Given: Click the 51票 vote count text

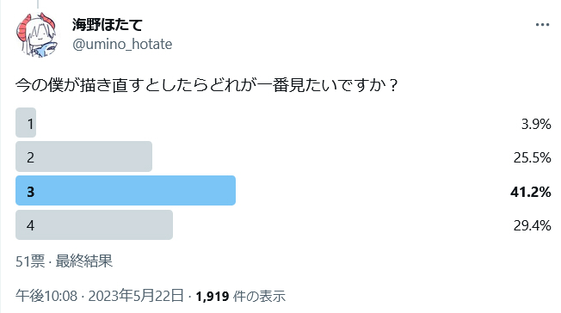Looking at the screenshot, I should [x=30, y=261].
